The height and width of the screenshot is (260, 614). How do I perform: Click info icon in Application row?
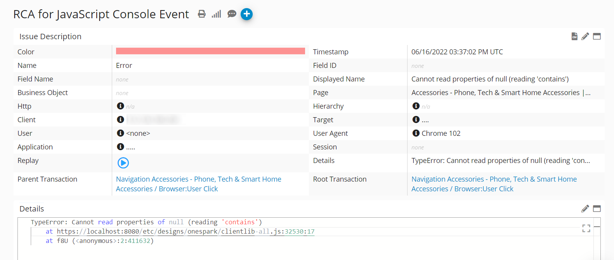click(x=120, y=147)
